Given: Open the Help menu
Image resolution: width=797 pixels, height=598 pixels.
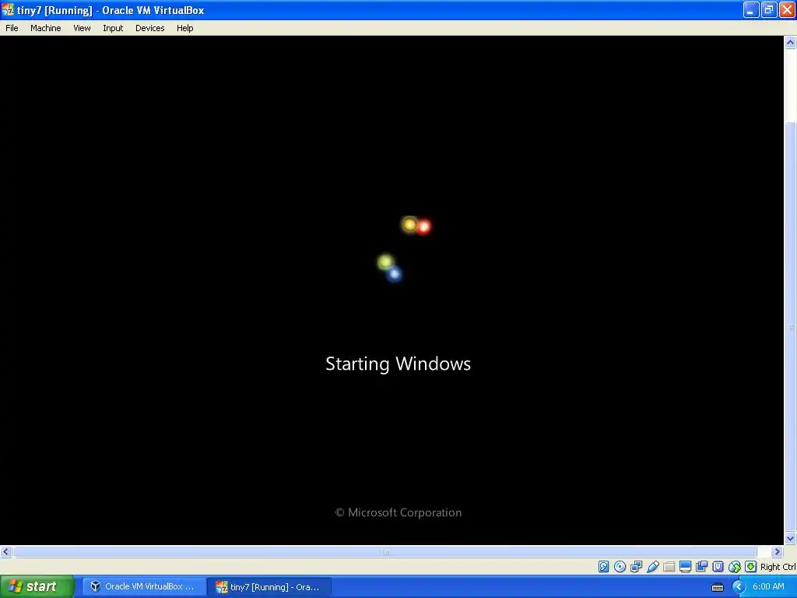Looking at the screenshot, I should [184, 28].
